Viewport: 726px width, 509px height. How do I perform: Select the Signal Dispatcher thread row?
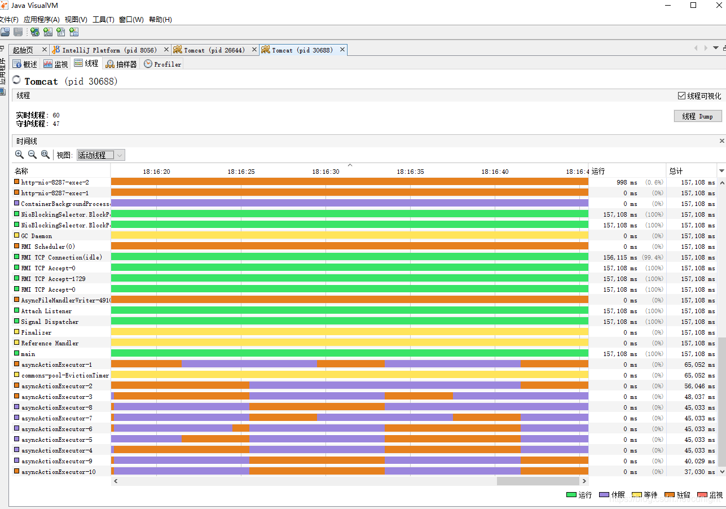click(x=364, y=321)
